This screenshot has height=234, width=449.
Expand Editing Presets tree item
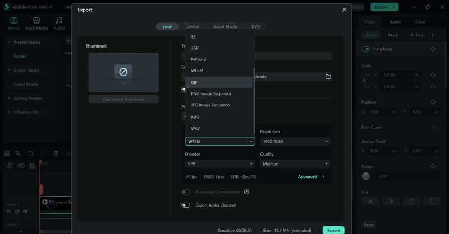(x=9, y=98)
